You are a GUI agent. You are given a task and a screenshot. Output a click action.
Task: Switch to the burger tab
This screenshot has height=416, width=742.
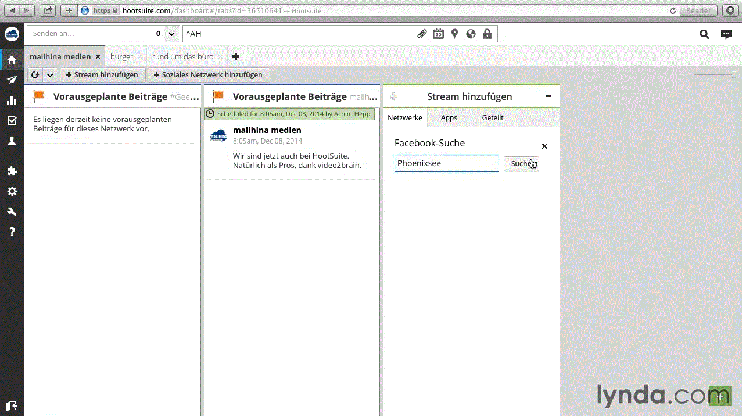point(121,56)
